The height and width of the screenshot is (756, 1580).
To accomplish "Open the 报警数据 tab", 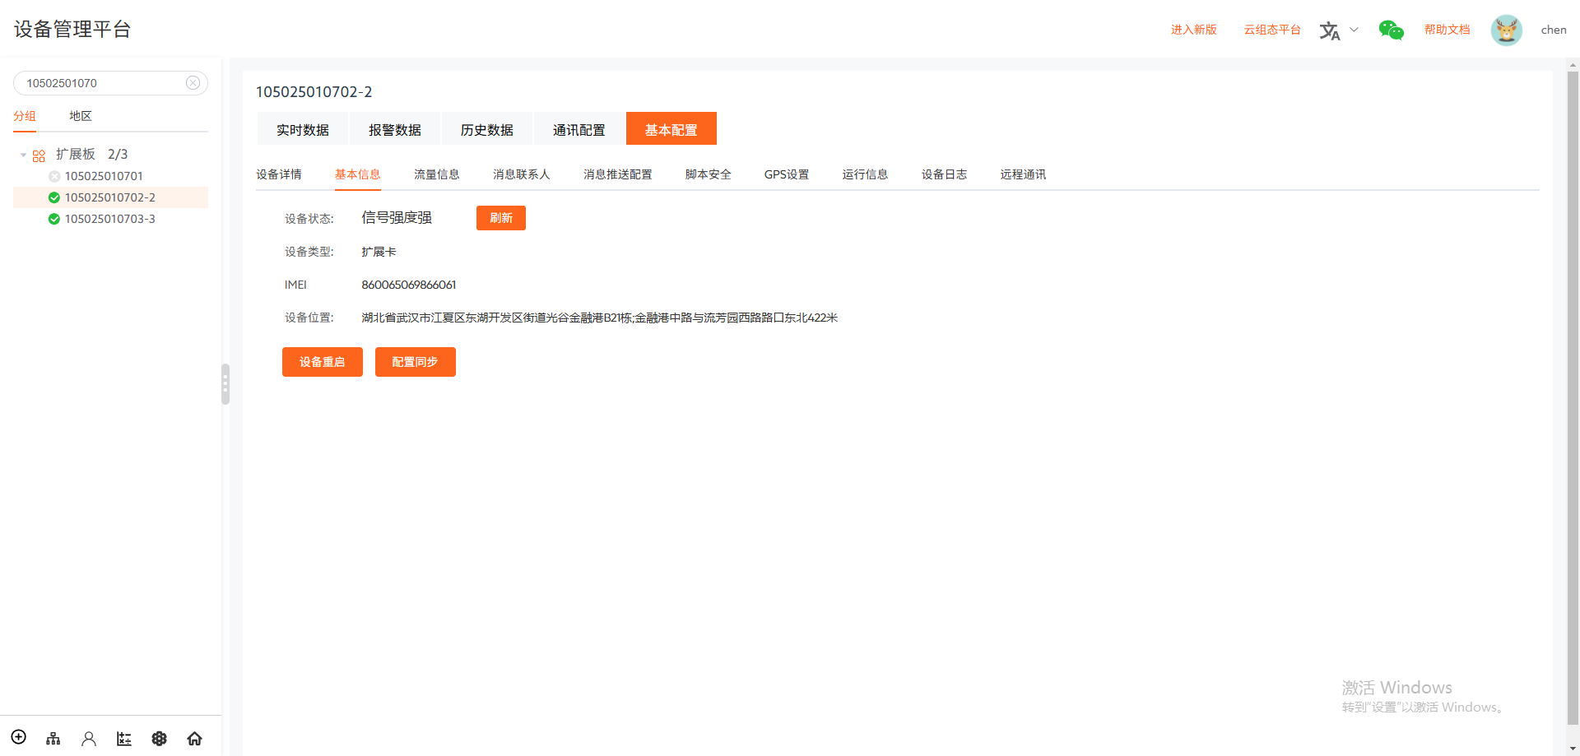I will point(395,129).
